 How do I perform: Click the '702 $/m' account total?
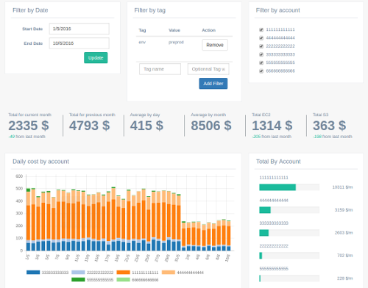click(344, 256)
